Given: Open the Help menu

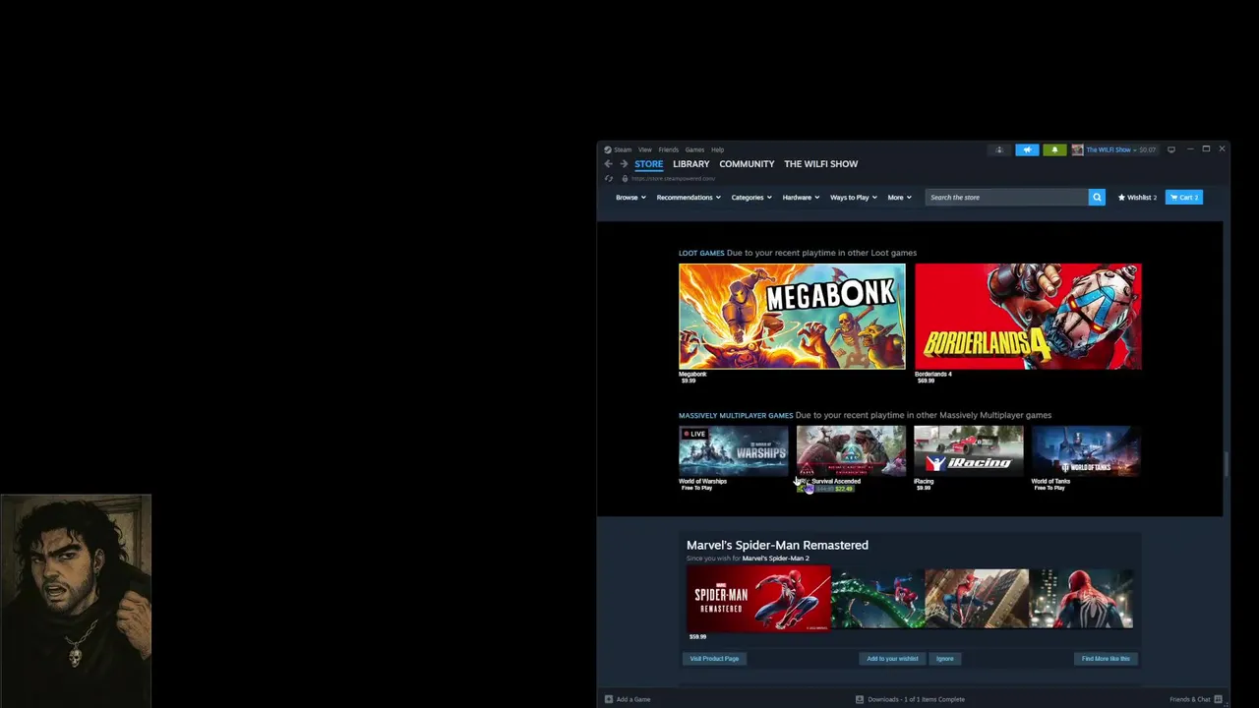Looking at the screenshot, I should [x=718, y=149].
